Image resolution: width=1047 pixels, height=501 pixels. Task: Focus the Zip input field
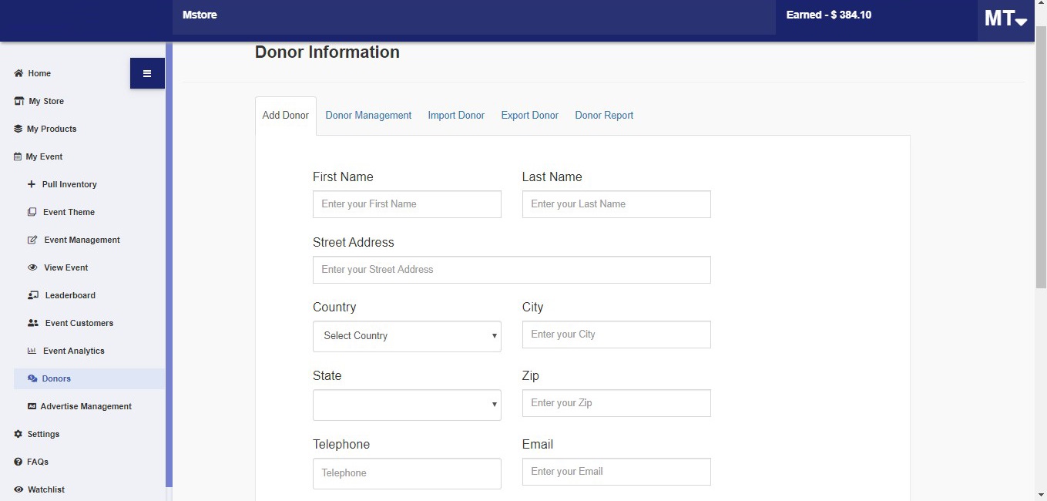coord(616,403)
